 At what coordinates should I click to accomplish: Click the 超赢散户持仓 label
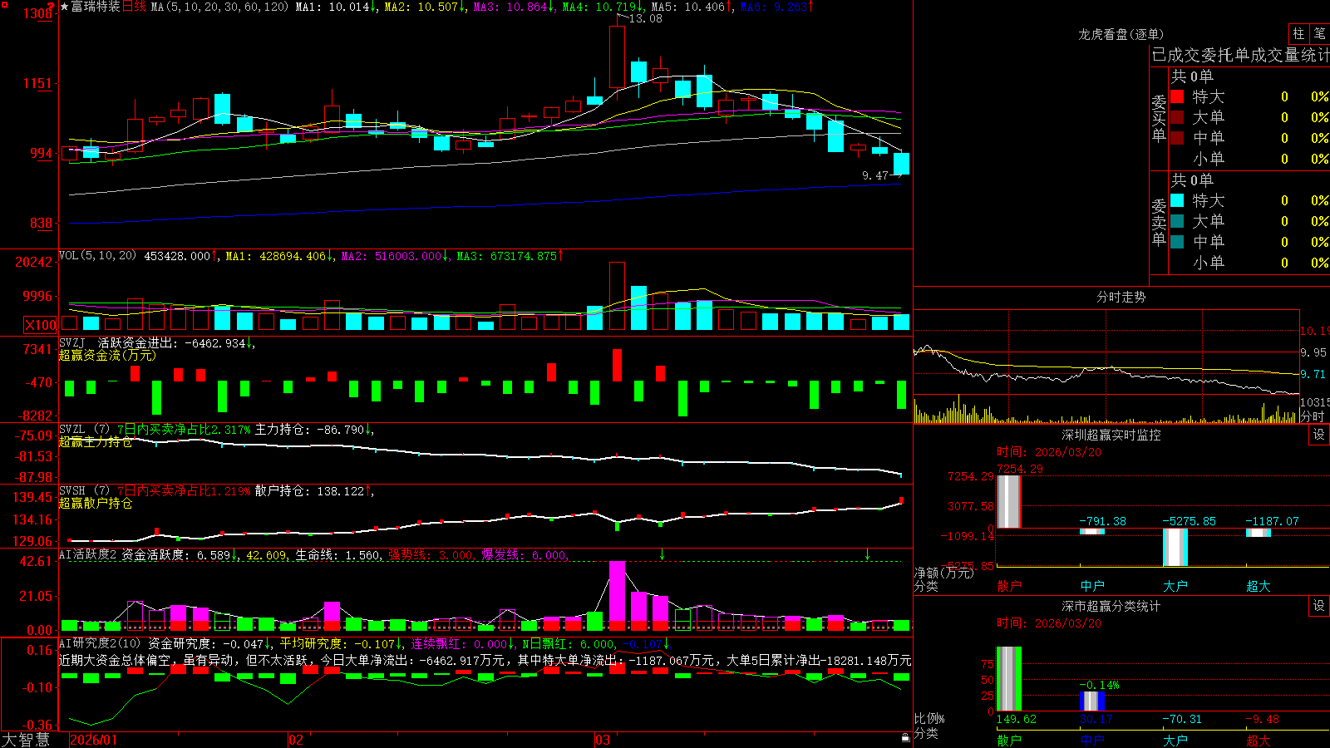point(96,503)
